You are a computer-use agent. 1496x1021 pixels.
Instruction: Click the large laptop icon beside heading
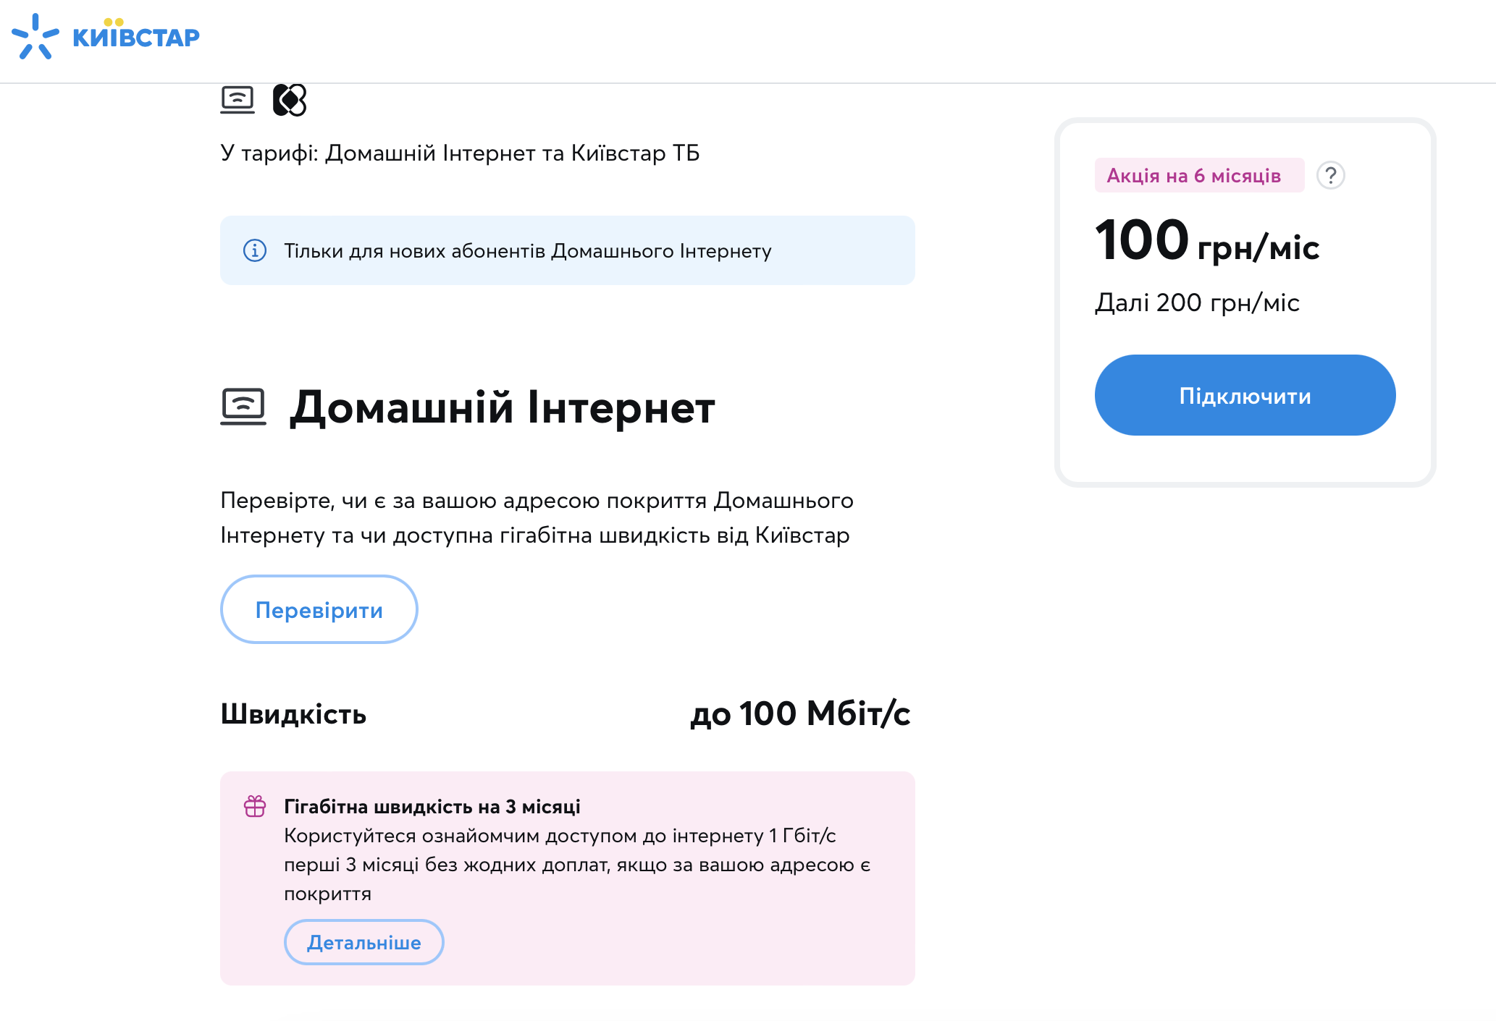(243, 407)
